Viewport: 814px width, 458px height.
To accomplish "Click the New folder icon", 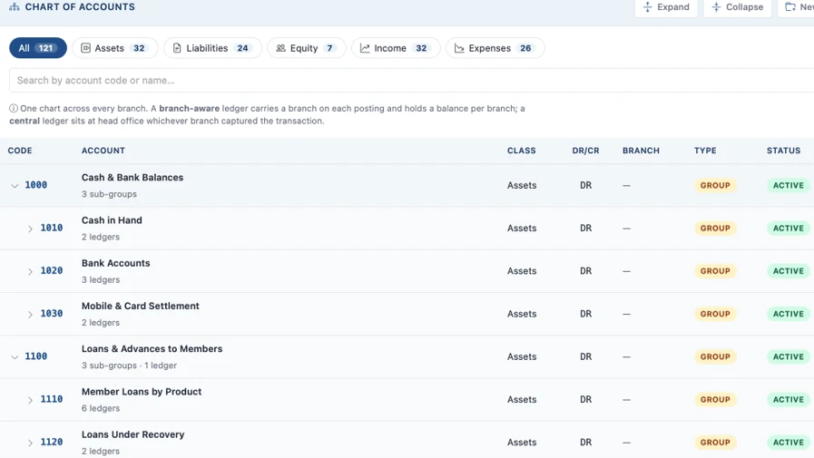I will [790, 6].
